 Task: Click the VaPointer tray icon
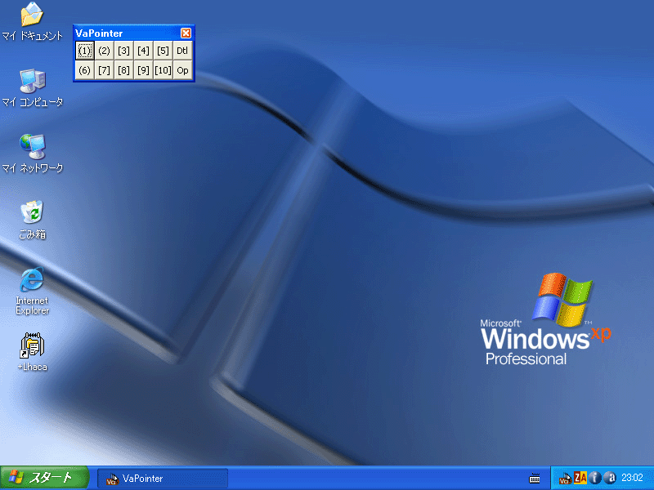[x=565, y=479]
